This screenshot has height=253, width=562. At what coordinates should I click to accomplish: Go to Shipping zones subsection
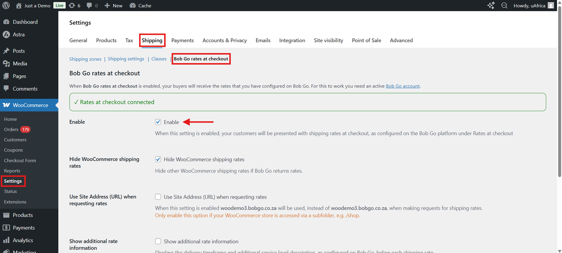click(85, 59)
